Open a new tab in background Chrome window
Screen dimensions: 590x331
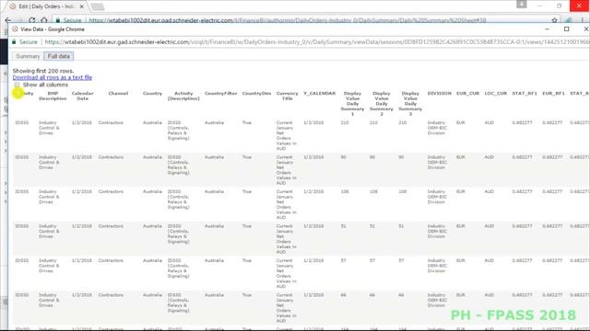98,6
